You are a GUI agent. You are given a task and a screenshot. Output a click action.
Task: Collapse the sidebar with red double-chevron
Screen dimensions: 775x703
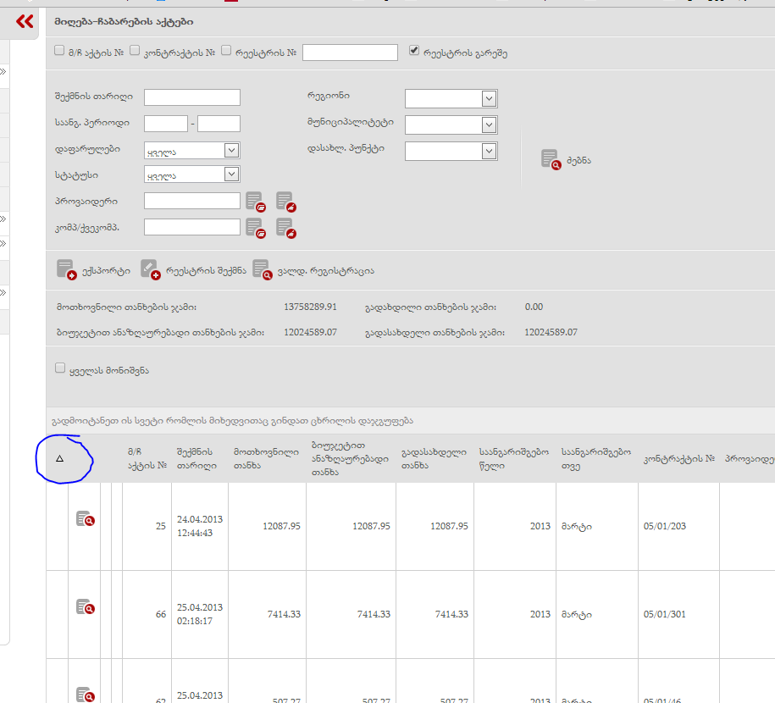tap(25, 22)
